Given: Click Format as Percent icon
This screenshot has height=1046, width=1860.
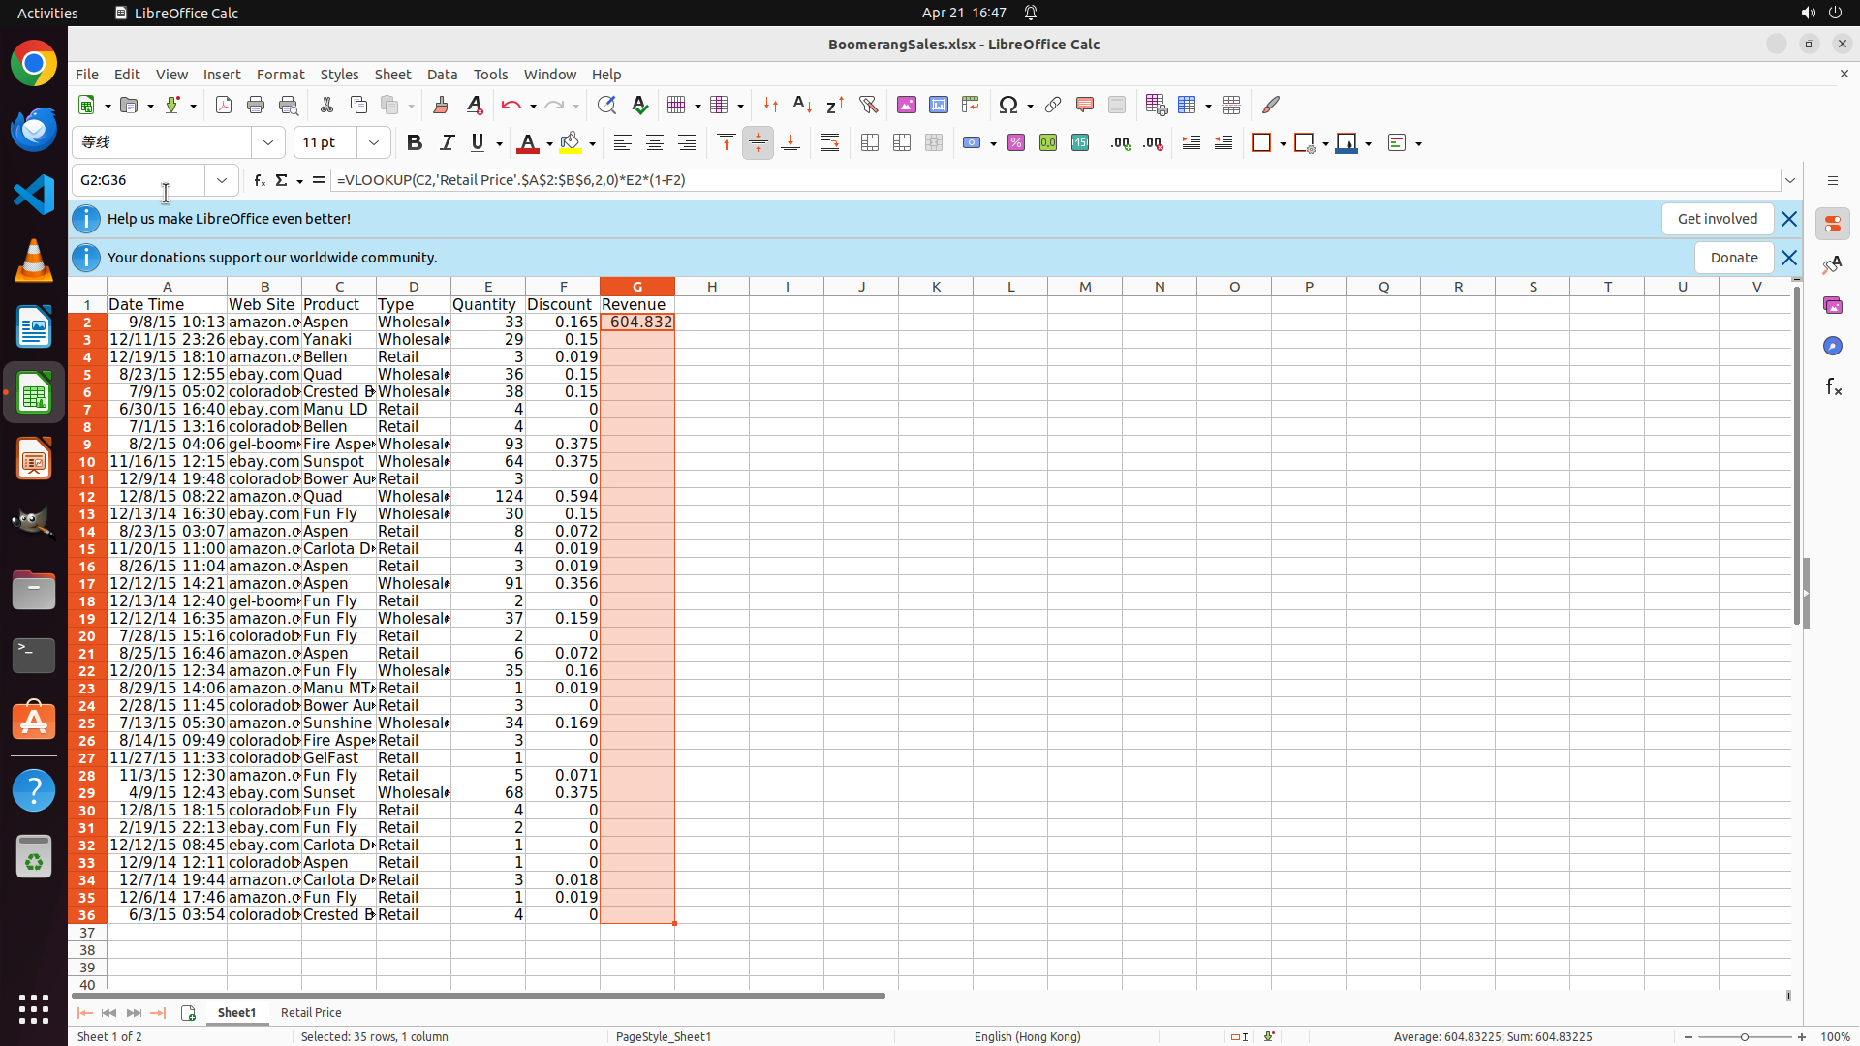Looking at the screenshot, I should pos(1015,143).
